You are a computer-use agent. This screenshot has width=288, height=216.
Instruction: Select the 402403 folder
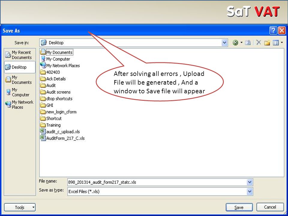(x=50, y=72)
